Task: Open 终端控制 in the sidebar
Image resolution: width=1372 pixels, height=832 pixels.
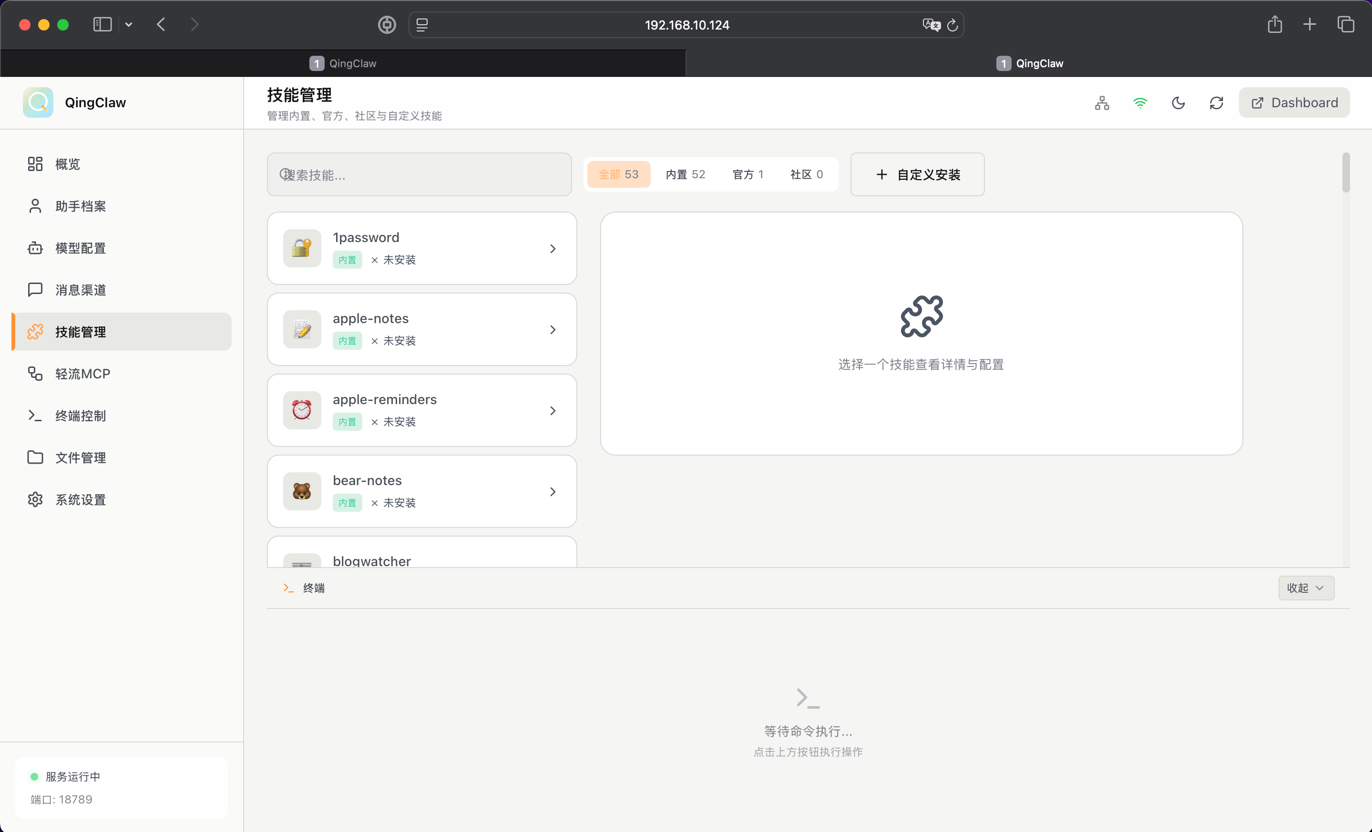Action: tap(122, 416)
